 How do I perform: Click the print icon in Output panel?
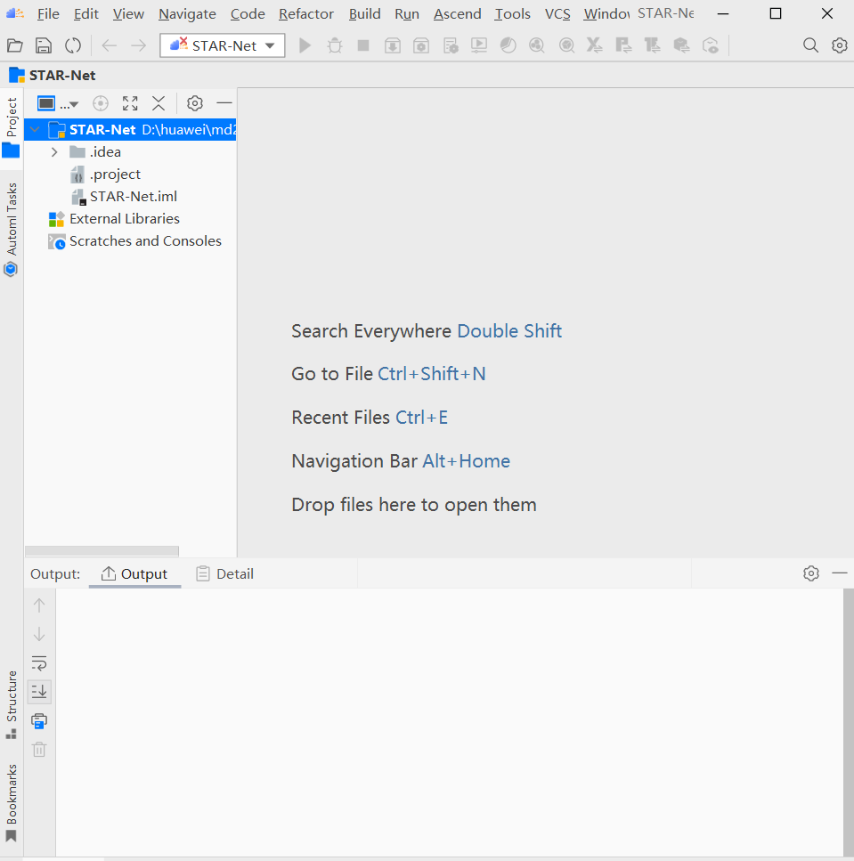pyautogui.click(x=39, y=720)
